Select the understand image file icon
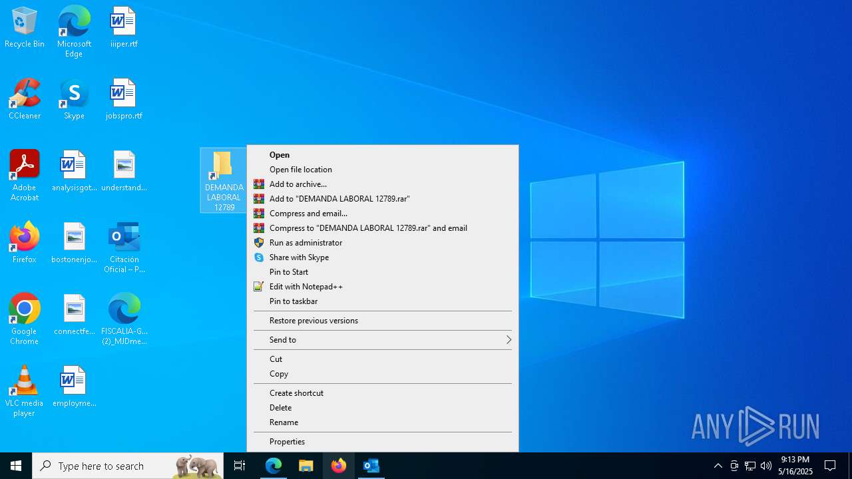 pyautogui.click(x=124, y=172)
